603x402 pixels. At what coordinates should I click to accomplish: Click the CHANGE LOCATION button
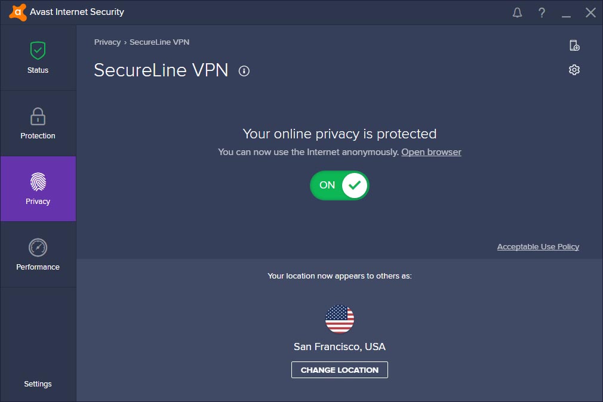[340, 370]
